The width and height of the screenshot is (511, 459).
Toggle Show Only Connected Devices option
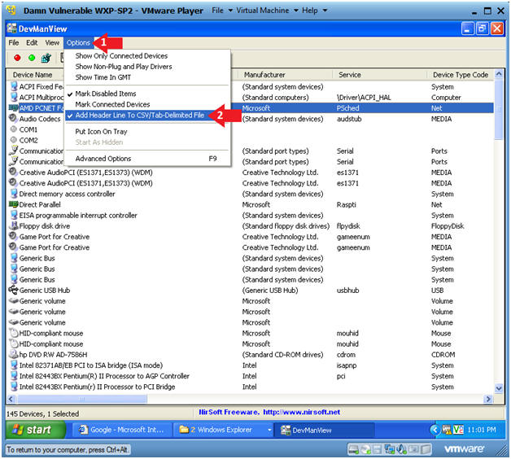(147, 55)
